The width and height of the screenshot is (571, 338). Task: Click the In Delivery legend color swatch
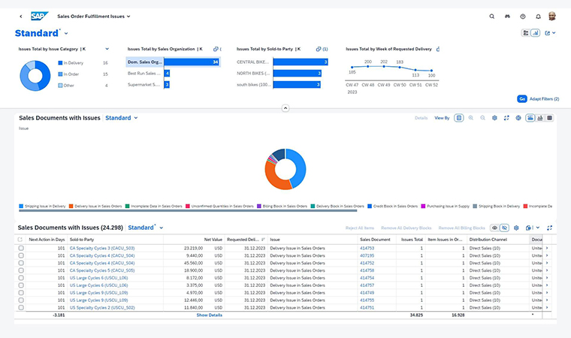click(60, 63)
